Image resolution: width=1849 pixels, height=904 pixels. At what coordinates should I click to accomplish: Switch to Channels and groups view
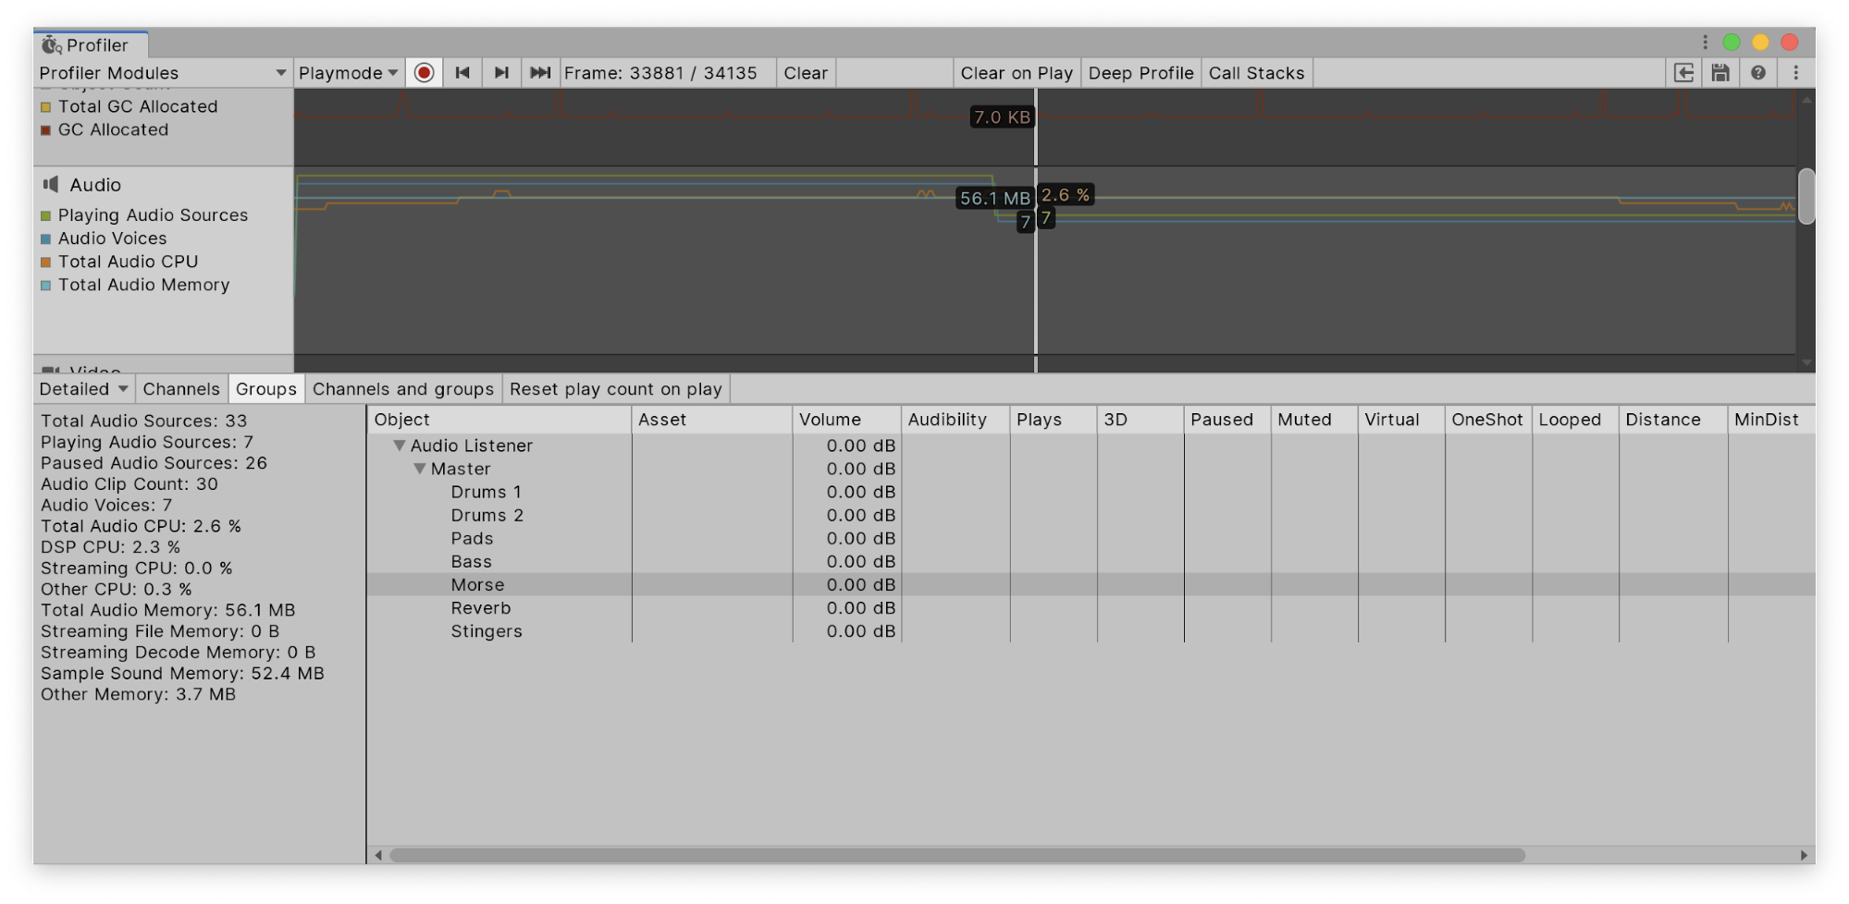(x=403, y=389)
